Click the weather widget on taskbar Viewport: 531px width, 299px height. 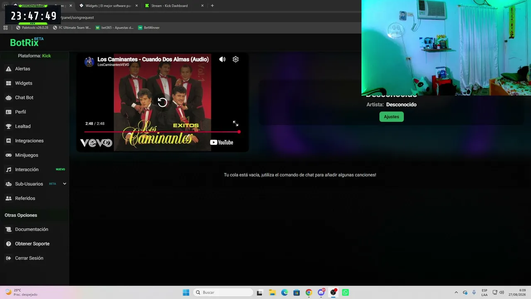pyautogui.click(x=21, y=292)
